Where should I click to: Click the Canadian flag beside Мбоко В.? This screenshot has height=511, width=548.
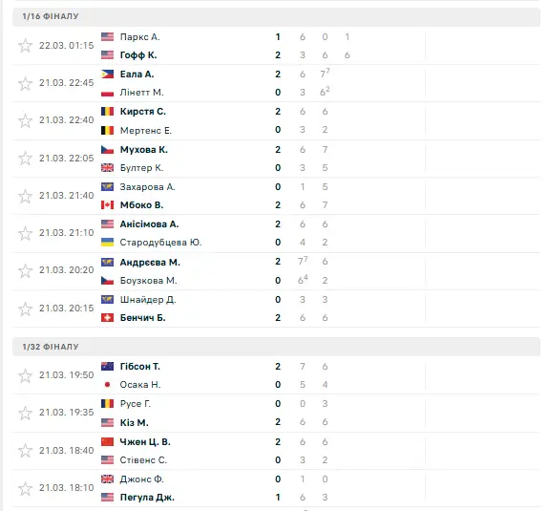click(x=107, y=205)
